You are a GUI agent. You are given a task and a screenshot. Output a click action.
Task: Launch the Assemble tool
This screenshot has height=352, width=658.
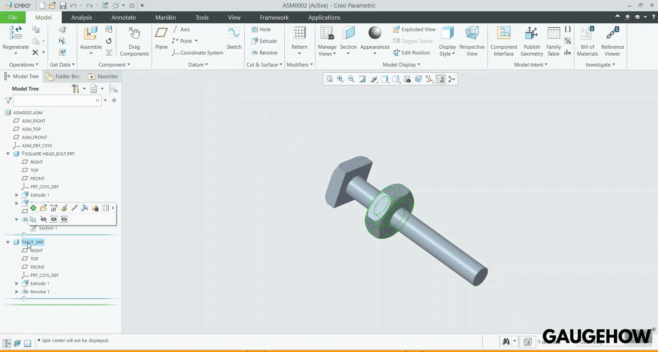click(x=90, y=38)
